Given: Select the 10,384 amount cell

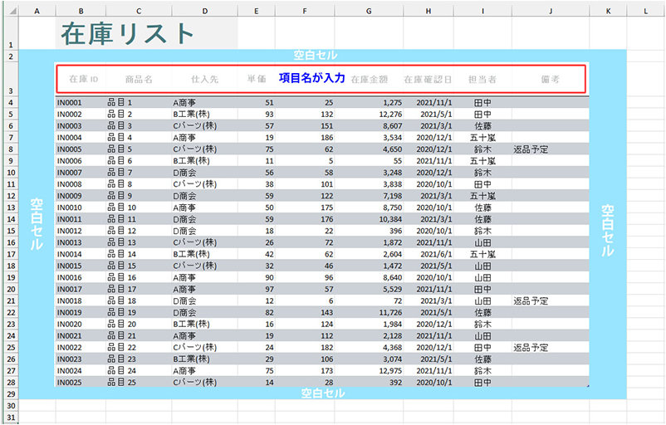Looking at the screenshot, I should coord(369,219).
